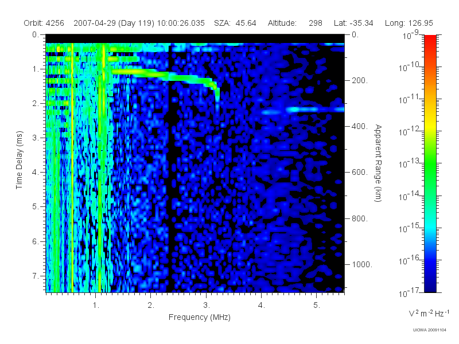The height and width of the screenshot is (344, 459).
Task: Click the 'V² m⁻² Hz⁻¹' units label
Action: click(x=429, y=313)
